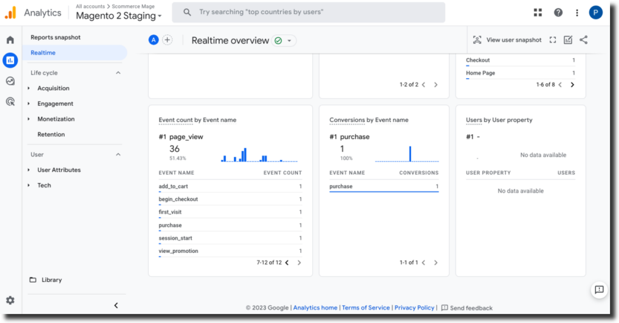This screenshot has height=323, width=619.
Task: Add a comparison with plus icon
Action: pos(167,40)
